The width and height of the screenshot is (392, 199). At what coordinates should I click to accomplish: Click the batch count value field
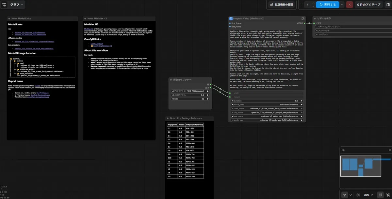pos(308,5)
